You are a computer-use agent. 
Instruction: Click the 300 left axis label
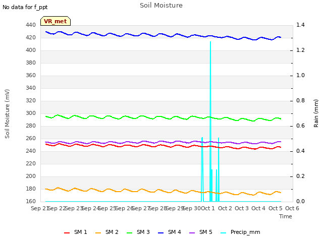(x=31, y=113)
